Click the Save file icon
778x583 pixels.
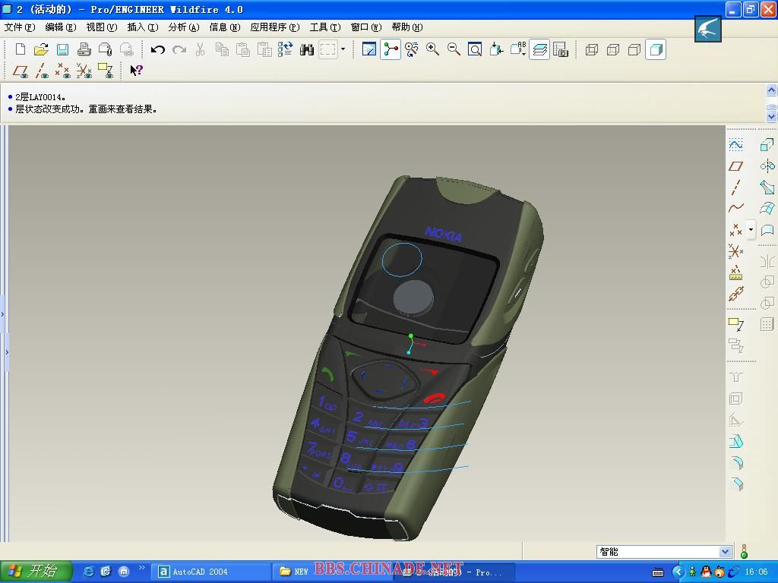click(x=62, y=50)
